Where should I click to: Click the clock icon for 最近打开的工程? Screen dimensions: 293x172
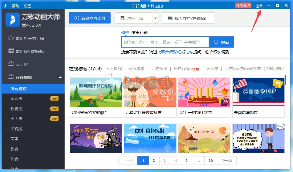(x=11, y=38)
